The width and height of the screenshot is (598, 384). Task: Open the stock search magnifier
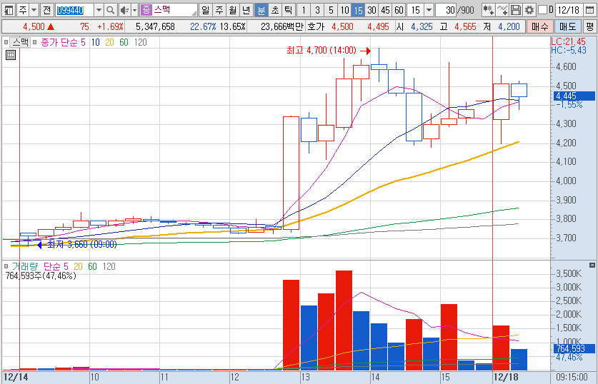110,10
